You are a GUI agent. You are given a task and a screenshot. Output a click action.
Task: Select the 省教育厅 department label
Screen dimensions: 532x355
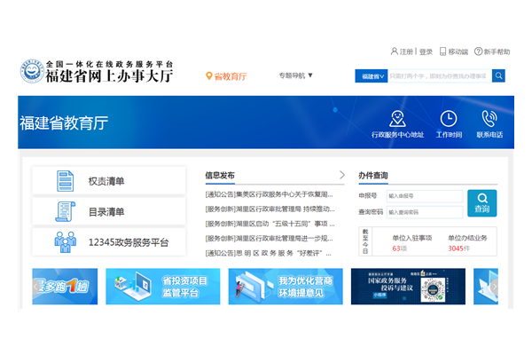click(x=231, y=76)
